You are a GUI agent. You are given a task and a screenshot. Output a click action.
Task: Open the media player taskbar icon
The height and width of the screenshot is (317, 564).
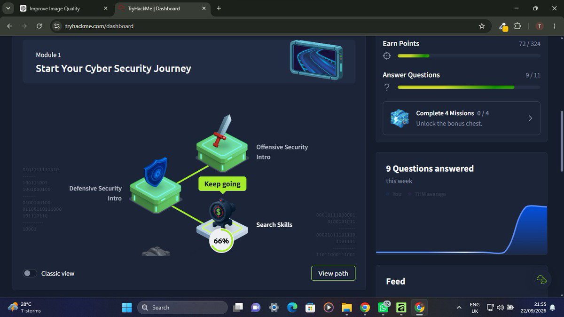click(x=329, y=308)
